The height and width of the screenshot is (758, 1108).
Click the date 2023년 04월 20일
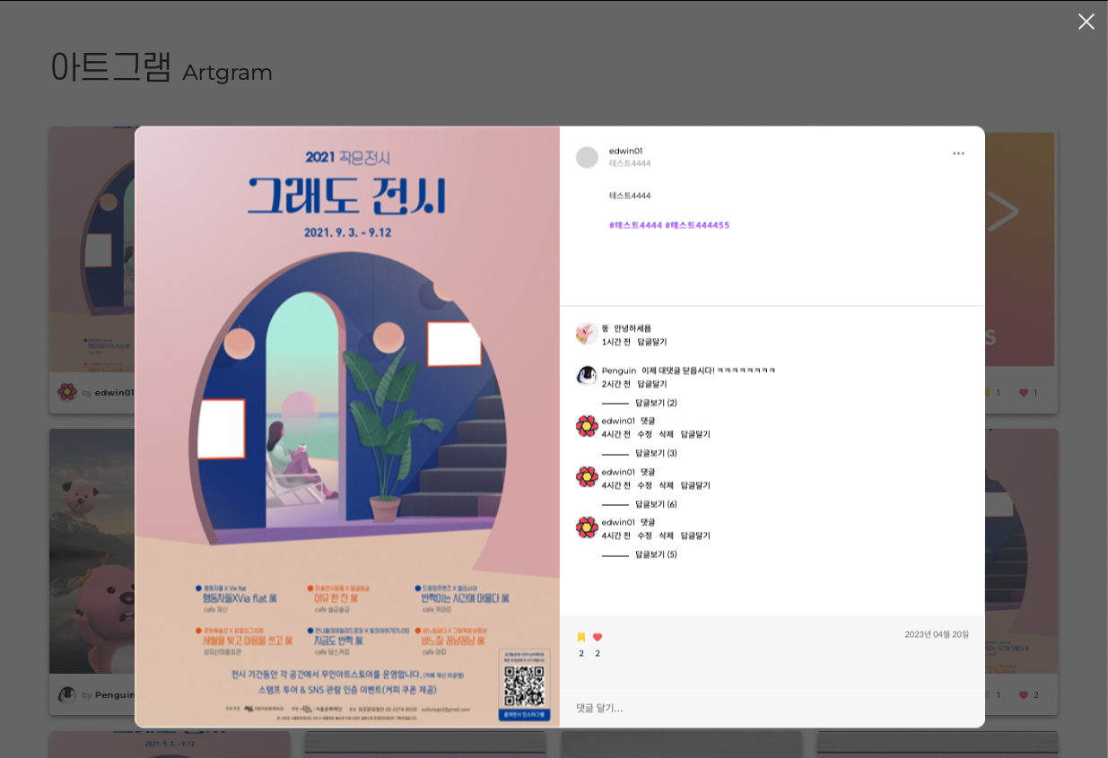click(x=937, y=634)
